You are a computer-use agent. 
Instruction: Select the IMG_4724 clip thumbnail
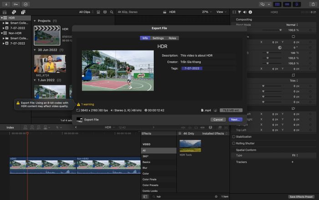click(50, 64)
